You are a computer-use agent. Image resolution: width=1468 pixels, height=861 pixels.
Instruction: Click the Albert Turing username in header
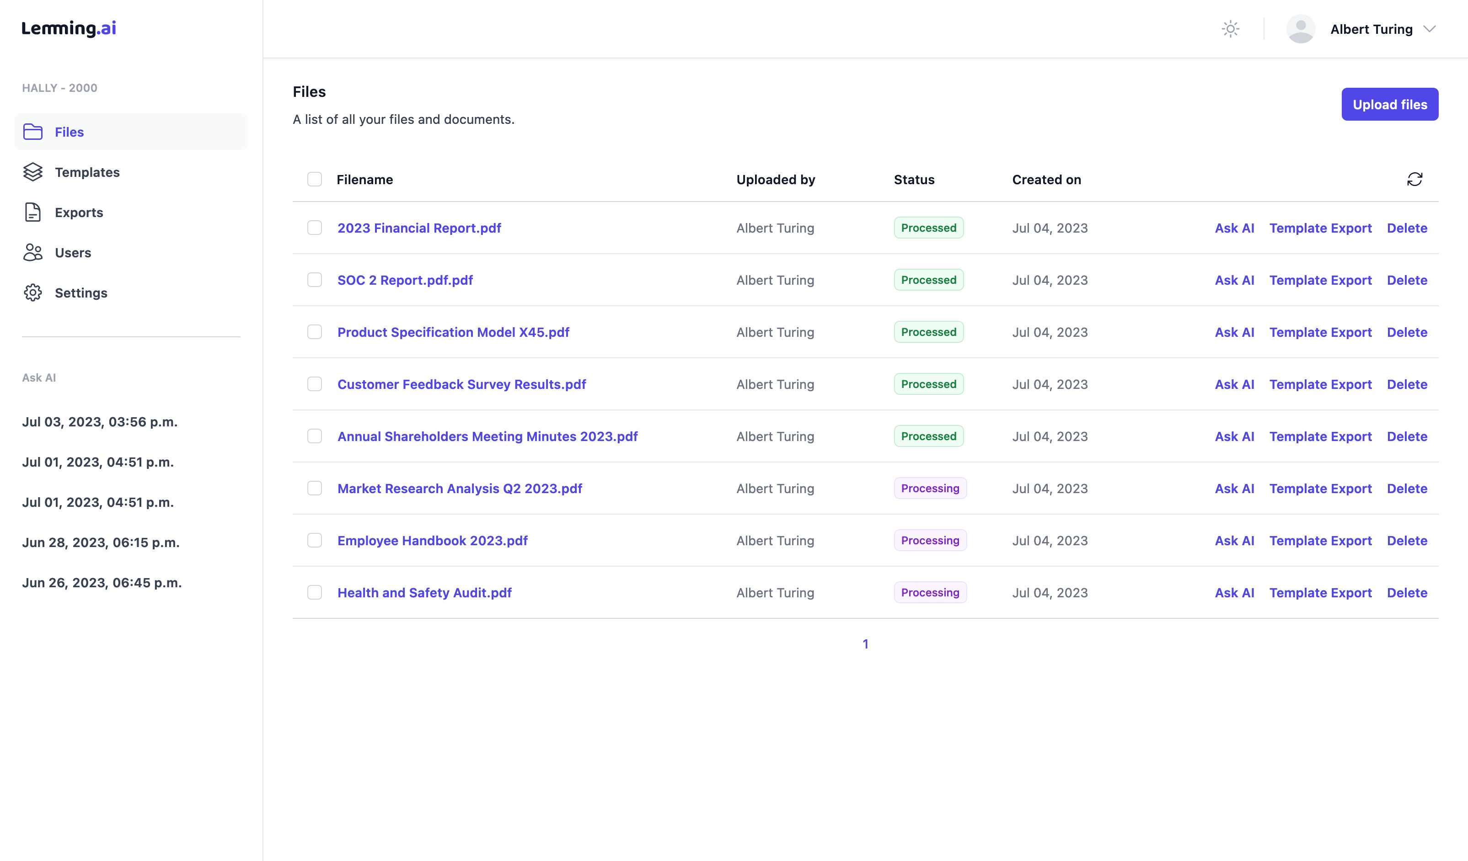1372,29
